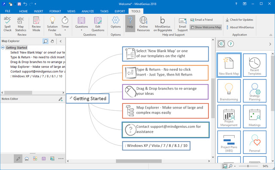Open the Timer dropdown arrow
This screenshot has height=170, width=275.
[x=65, y=30]
